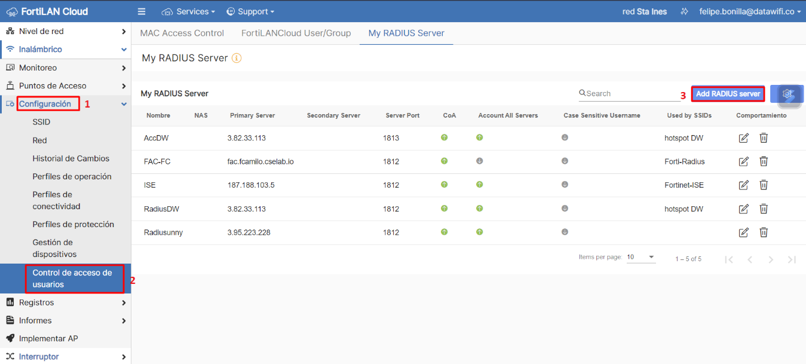
Task: Click the 187.188.103.5 primary server cell
Action: click(251, 185)
